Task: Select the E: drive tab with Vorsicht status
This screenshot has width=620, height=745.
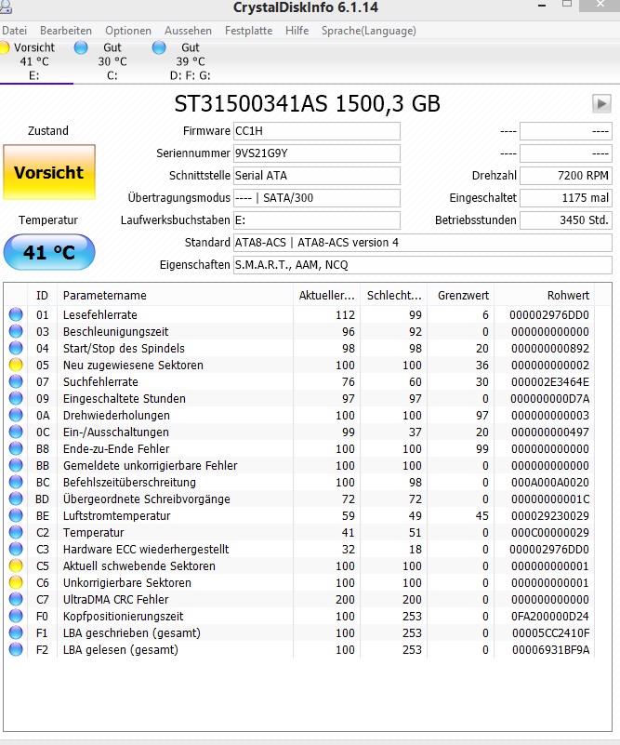Action: 34,61
